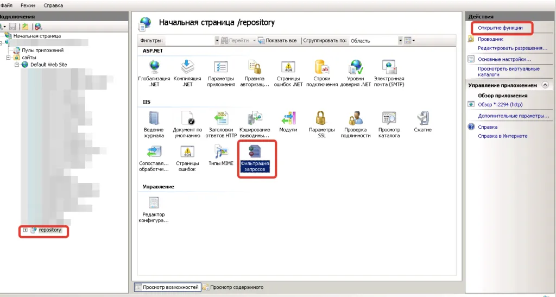Open the Проверка подлинности icon

pyautogui.click(x=355, y=118)
